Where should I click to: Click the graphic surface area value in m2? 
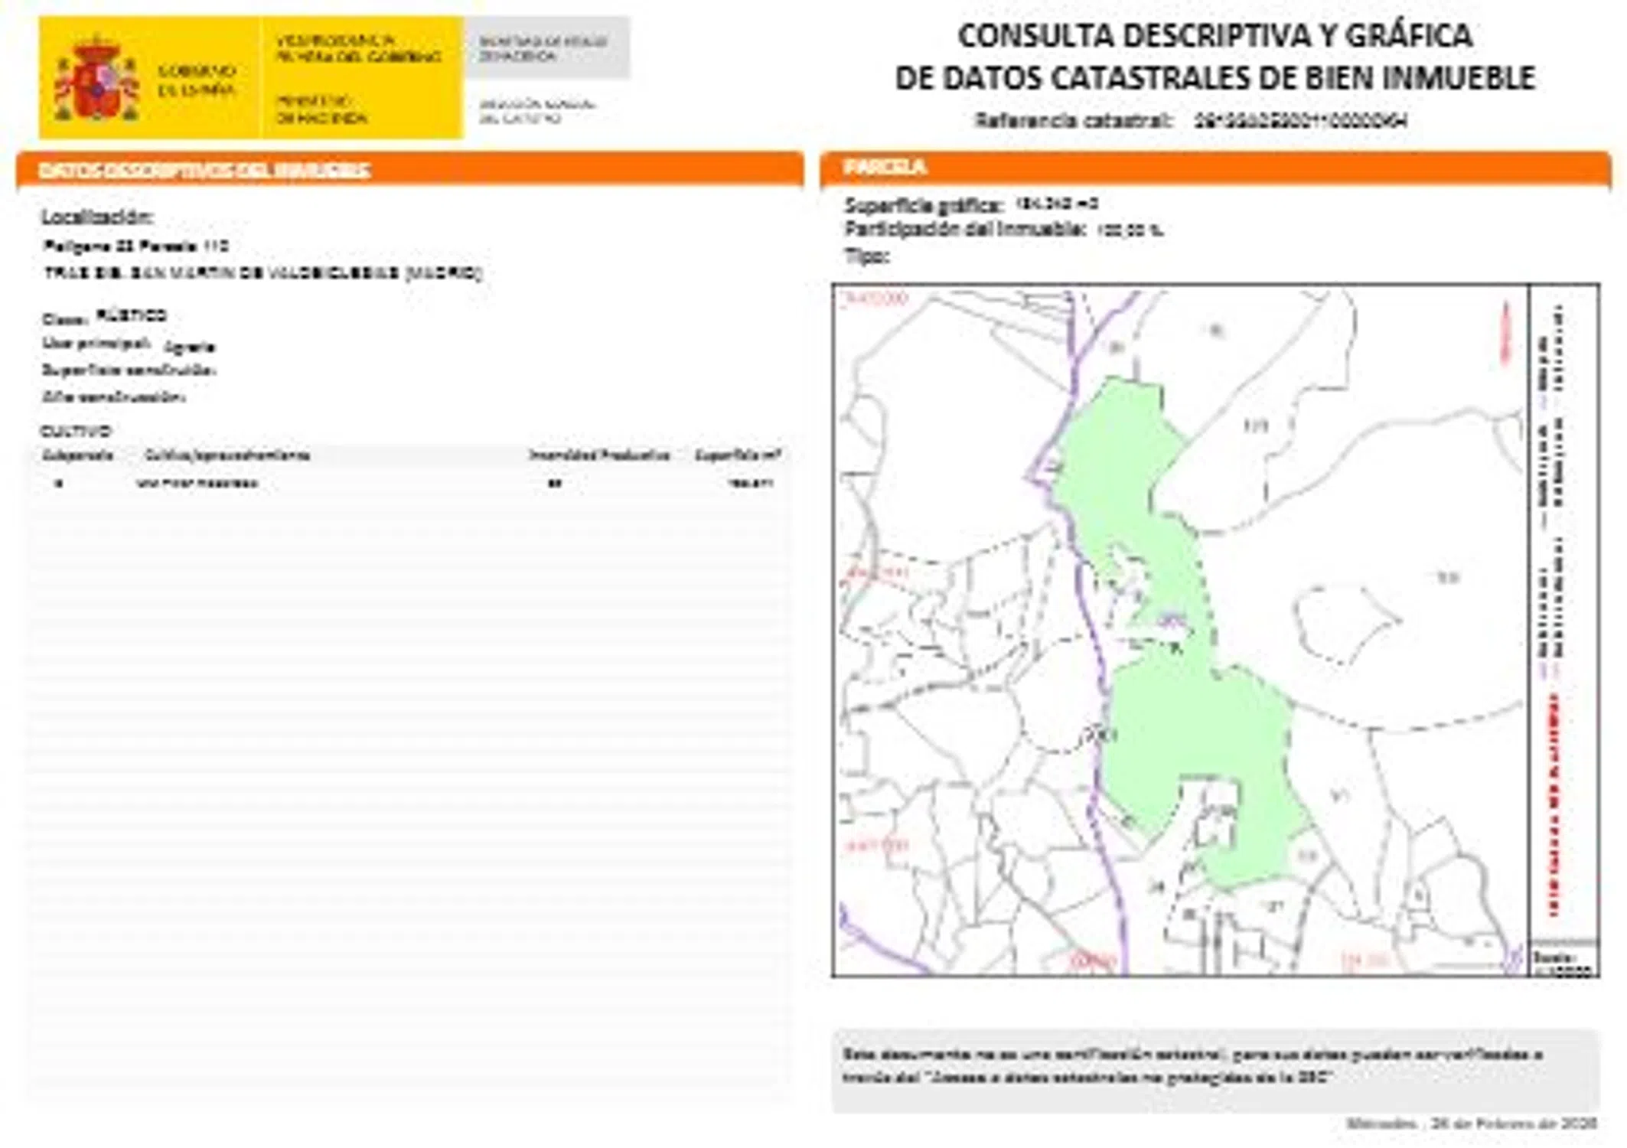pos(1056,204)
